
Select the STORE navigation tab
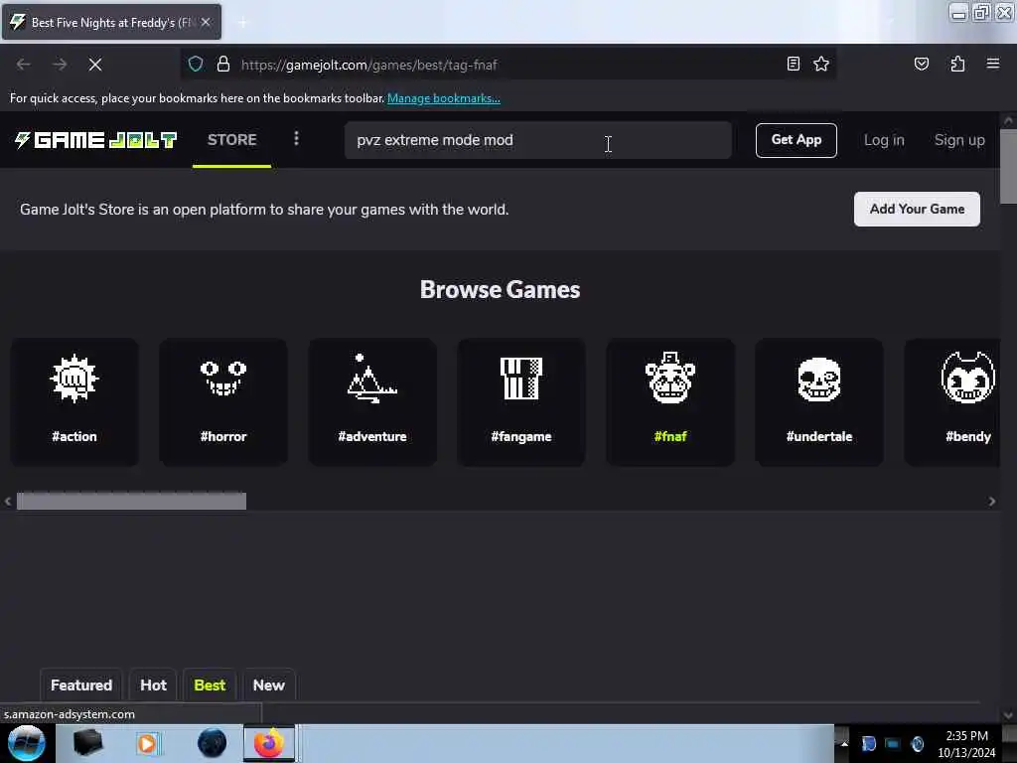231,139
